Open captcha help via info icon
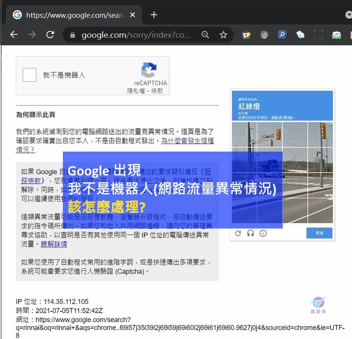Viewport: 352px width, 339px height. pos(263,233)
